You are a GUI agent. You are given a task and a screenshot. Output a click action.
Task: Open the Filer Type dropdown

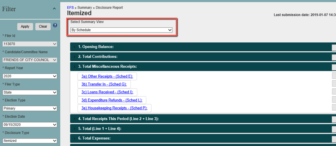(30, 92)
